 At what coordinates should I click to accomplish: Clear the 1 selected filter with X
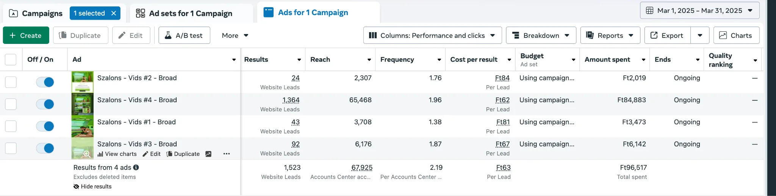tap(114, 13)
